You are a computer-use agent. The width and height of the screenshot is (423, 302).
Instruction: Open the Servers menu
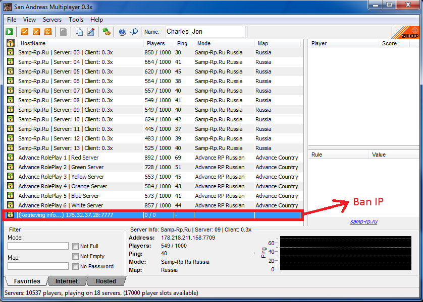52,20
